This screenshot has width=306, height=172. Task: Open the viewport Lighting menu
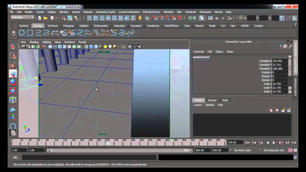(46, 42)
